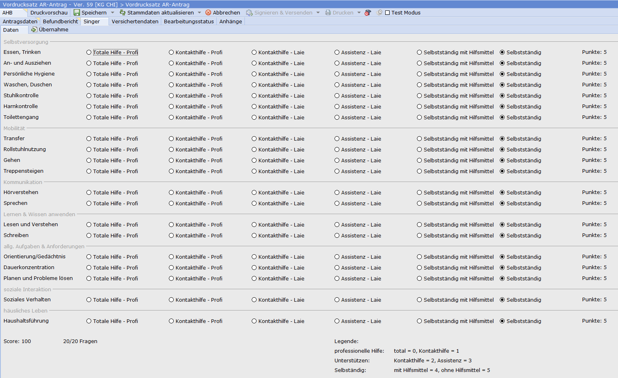This screenshot has width=618, height=378.
Task: Click the Speichern save icon
Action: pos(77,13)
